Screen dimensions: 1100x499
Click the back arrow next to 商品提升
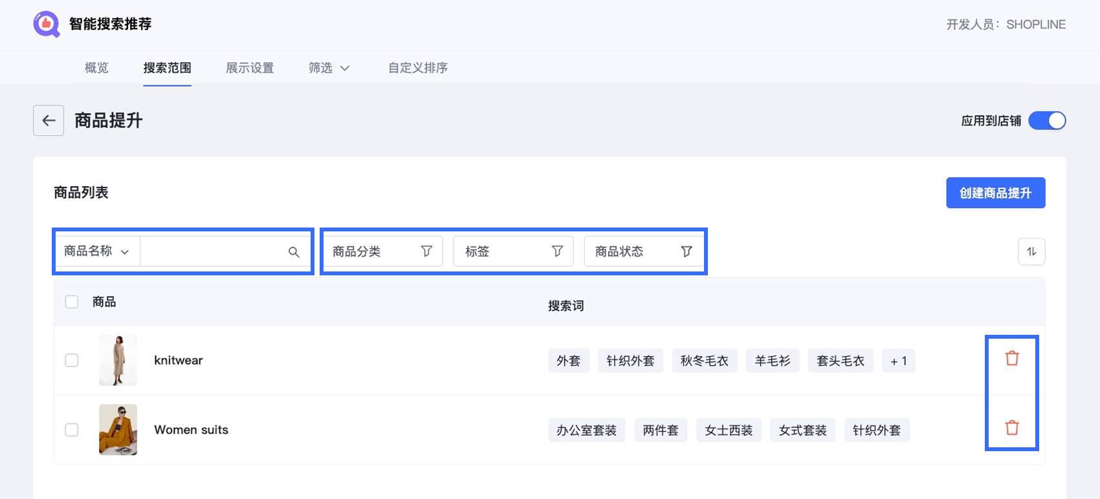click(x=49, y=121)
